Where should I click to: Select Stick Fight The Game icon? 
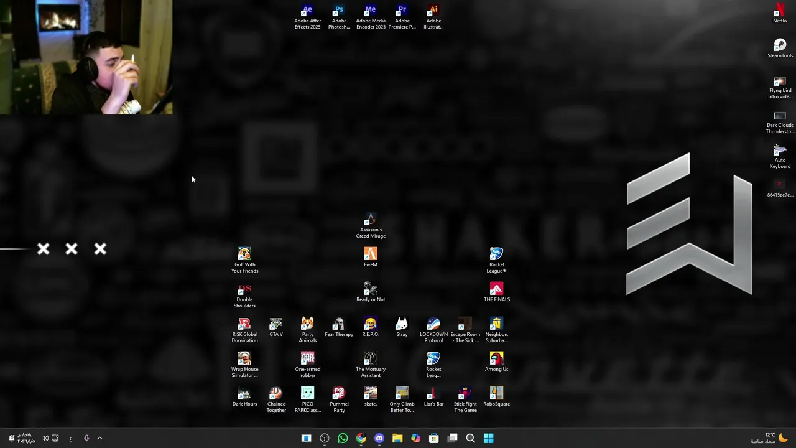465,401
